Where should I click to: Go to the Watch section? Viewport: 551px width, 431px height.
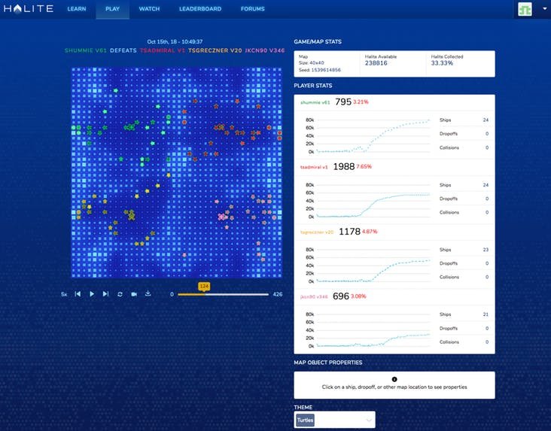pos(149,9)
